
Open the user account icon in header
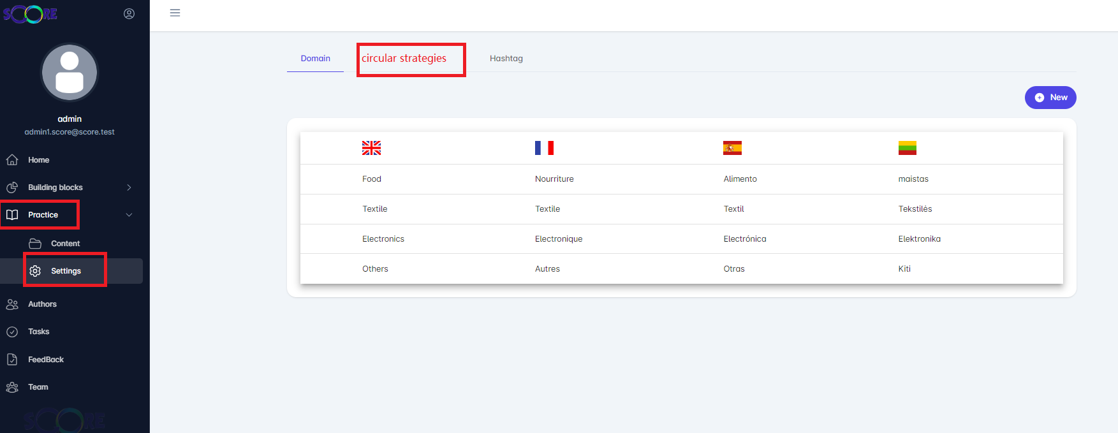point(129,13)
